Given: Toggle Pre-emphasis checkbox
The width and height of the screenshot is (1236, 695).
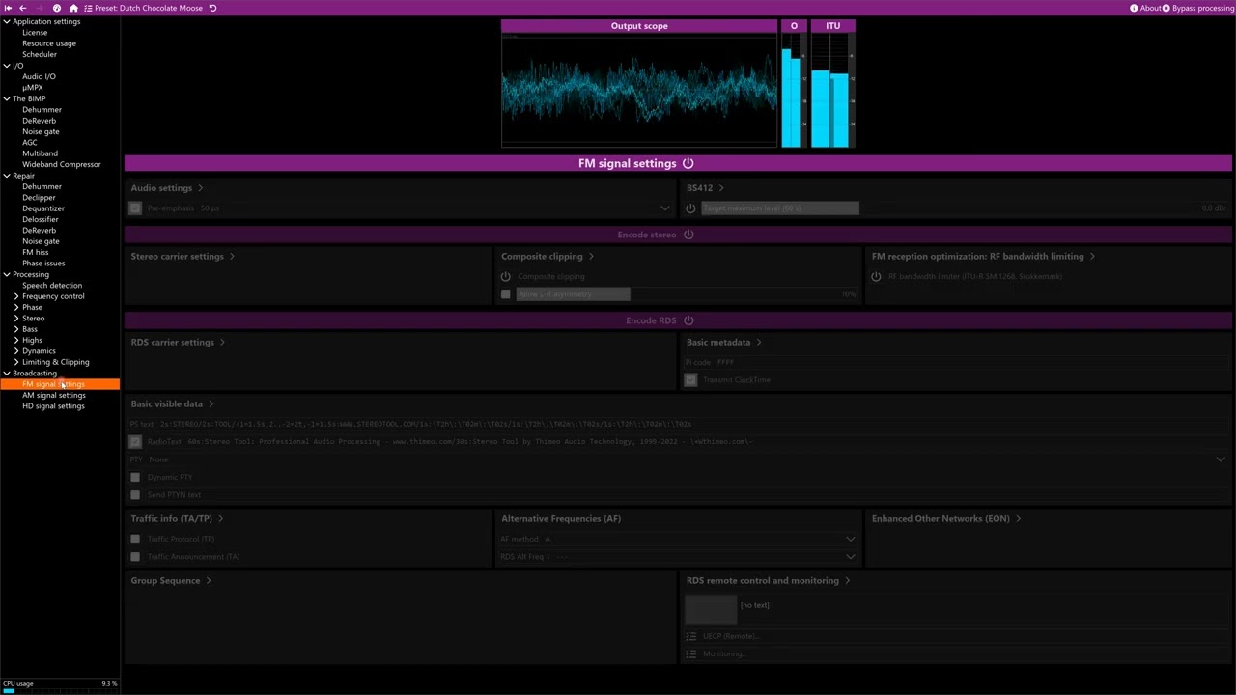Looking at the screenshot, I should click(x=135, y=208).
